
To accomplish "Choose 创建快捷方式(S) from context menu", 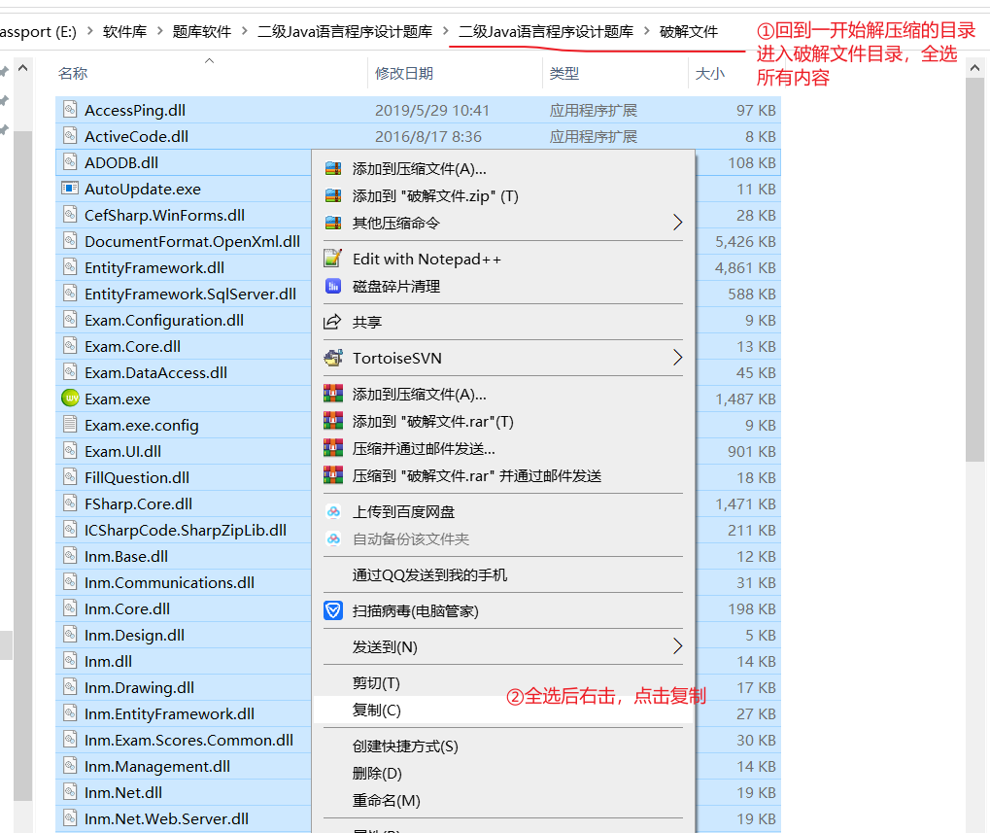I will coord(503,746).
